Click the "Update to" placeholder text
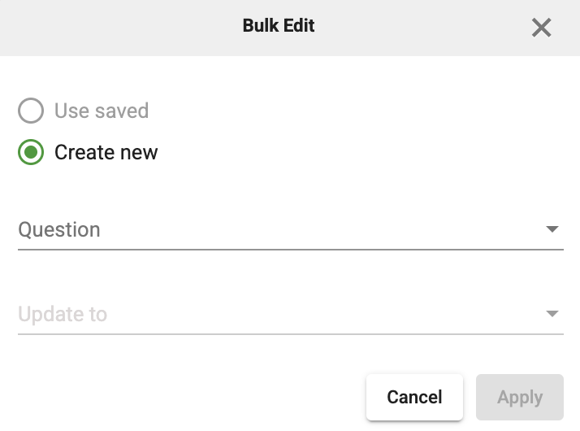Image resolution: width=580 pixels, height=431 pixels. (63, 314)
